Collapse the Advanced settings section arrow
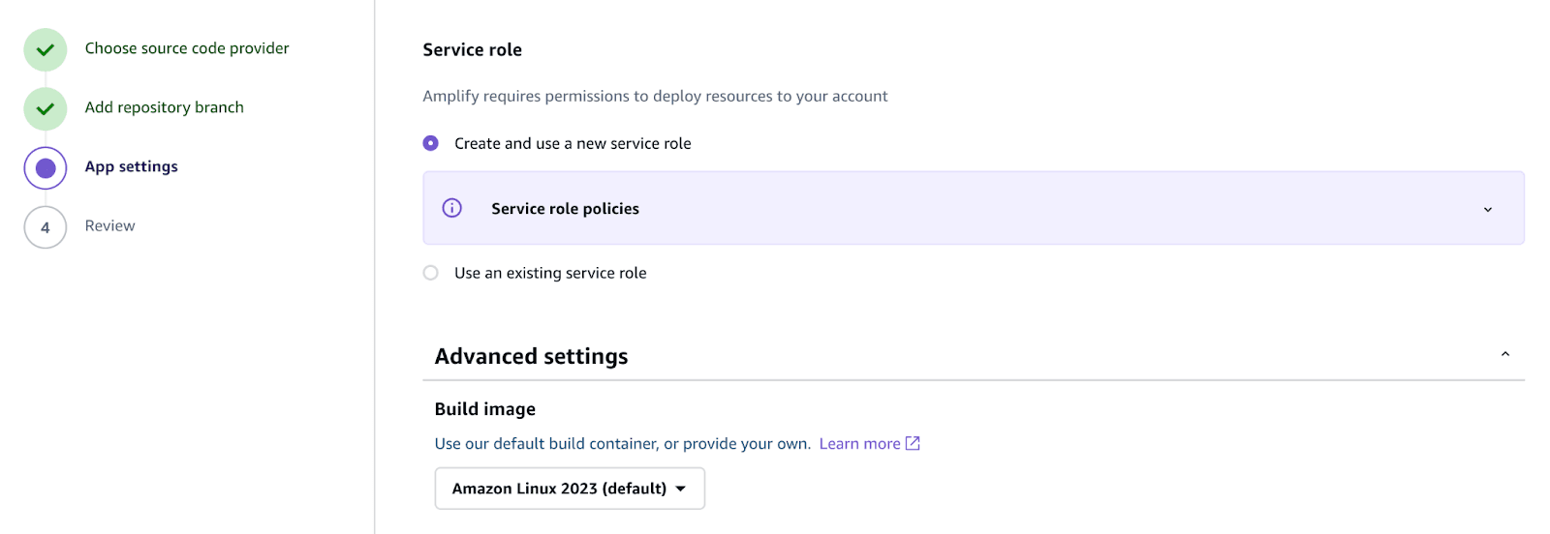Viewport: 1550px width, 534px height. [1504, 355]
